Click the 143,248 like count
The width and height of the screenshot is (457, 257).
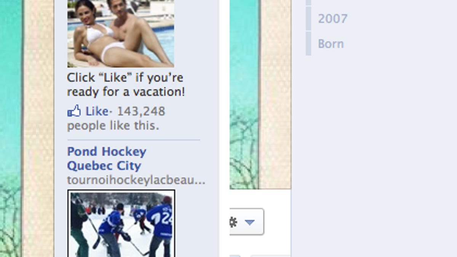[141, 111]
